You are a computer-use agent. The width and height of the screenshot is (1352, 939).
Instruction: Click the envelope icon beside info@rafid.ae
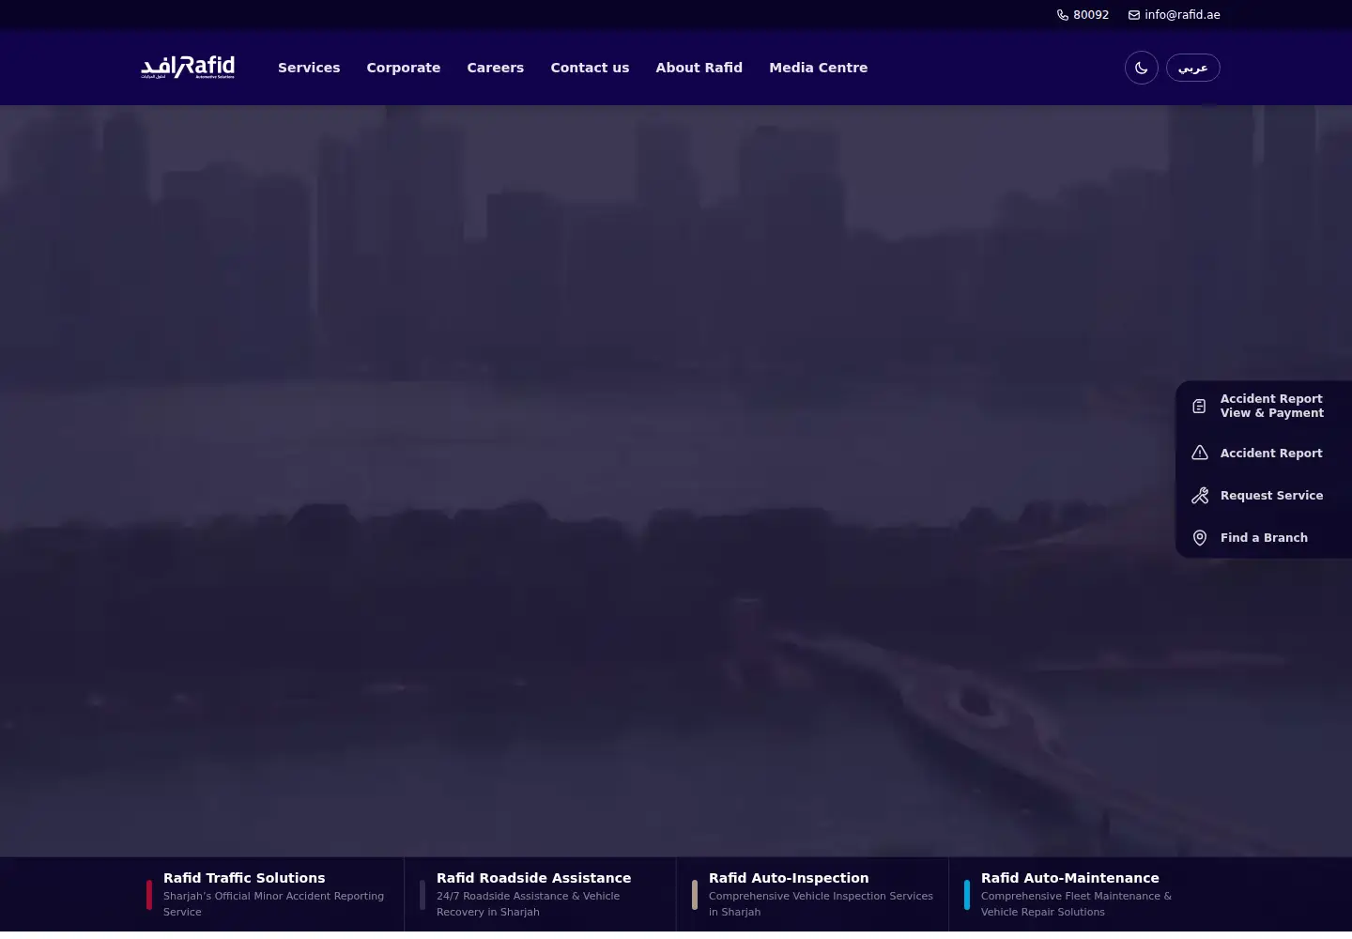tap(1134, 15)
